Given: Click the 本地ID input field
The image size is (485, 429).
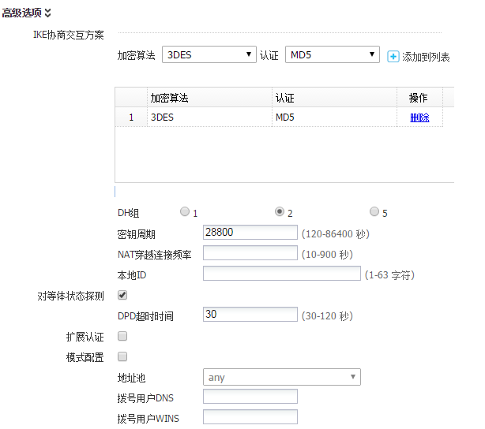Looking at the screenshot, I should [282, 274].
